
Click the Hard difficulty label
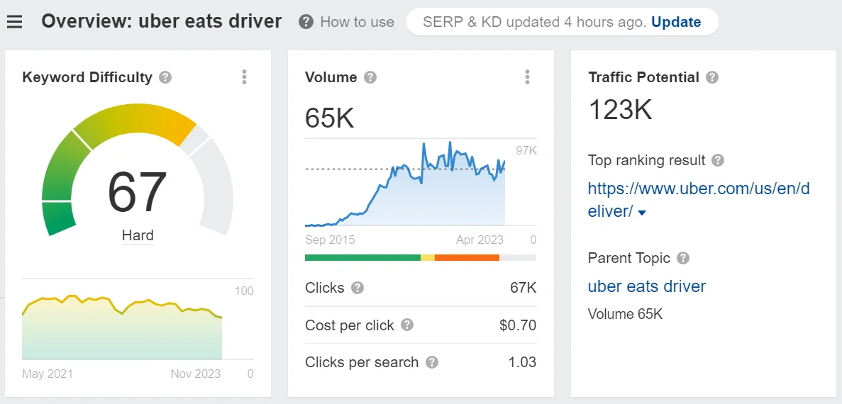pos(138,235)
